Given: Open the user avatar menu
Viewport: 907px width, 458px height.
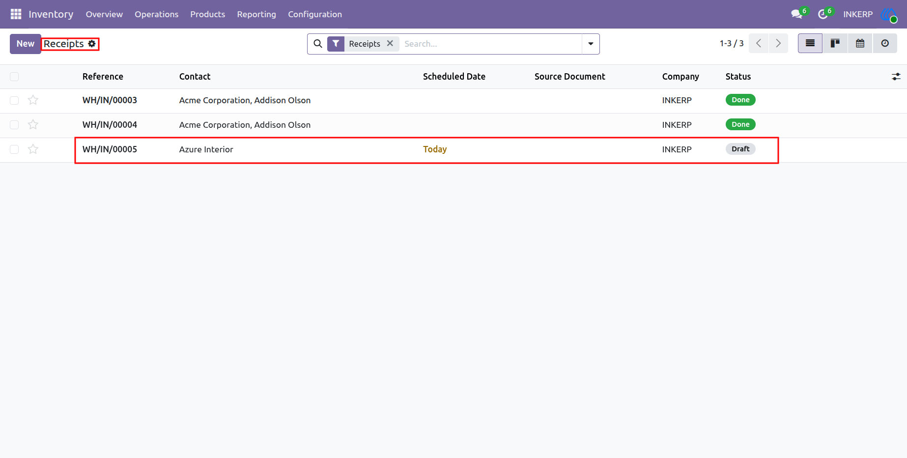Looking at the screenshot, I should pyautogui.click(x=888, y=14).
